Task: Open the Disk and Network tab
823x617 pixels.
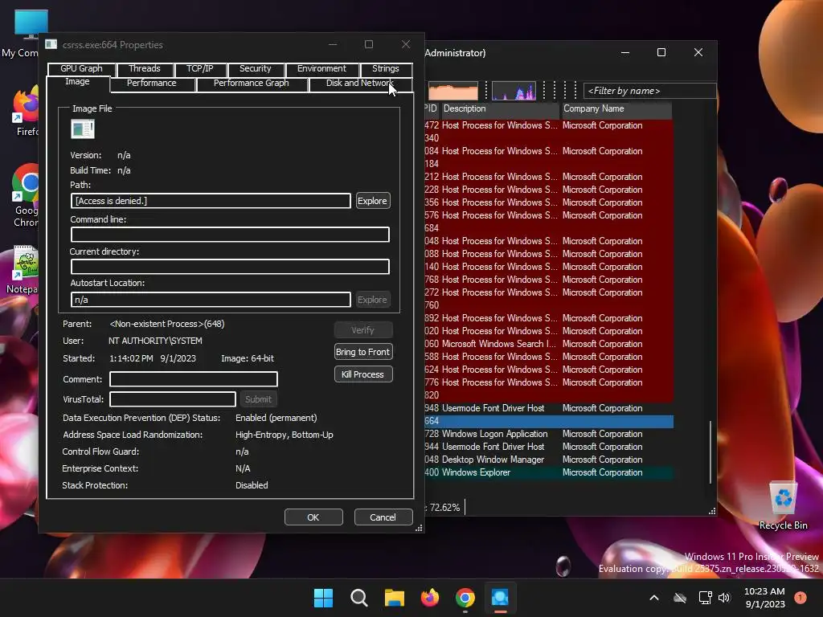Action: point(361,84)
